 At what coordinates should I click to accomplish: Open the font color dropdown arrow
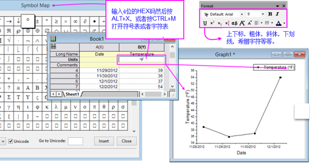284,23
